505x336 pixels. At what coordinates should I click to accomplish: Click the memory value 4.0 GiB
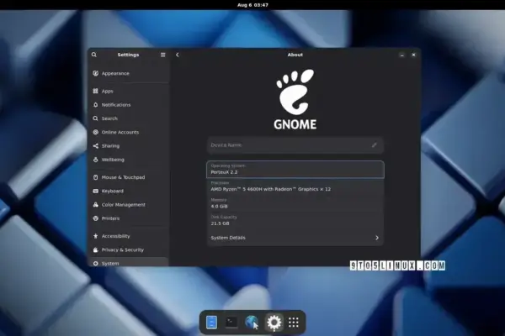coord(219,206)
